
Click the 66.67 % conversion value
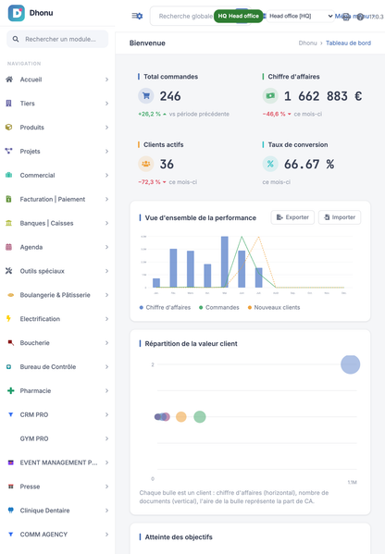coord(309,165)
